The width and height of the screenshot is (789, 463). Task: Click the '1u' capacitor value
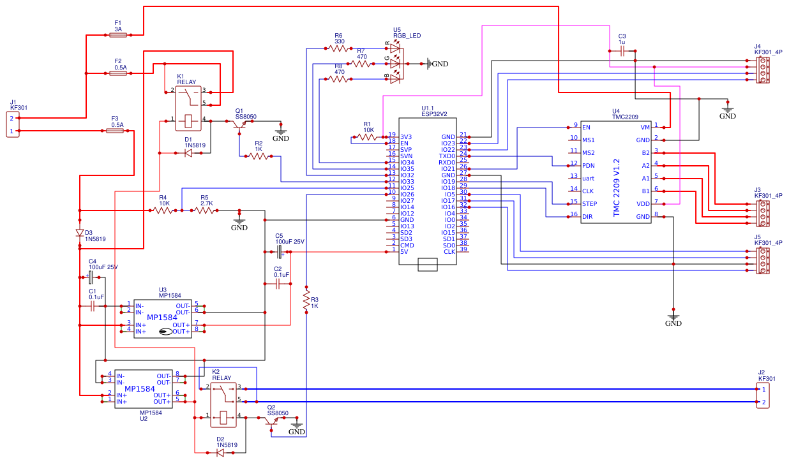(x=622, y=42)
